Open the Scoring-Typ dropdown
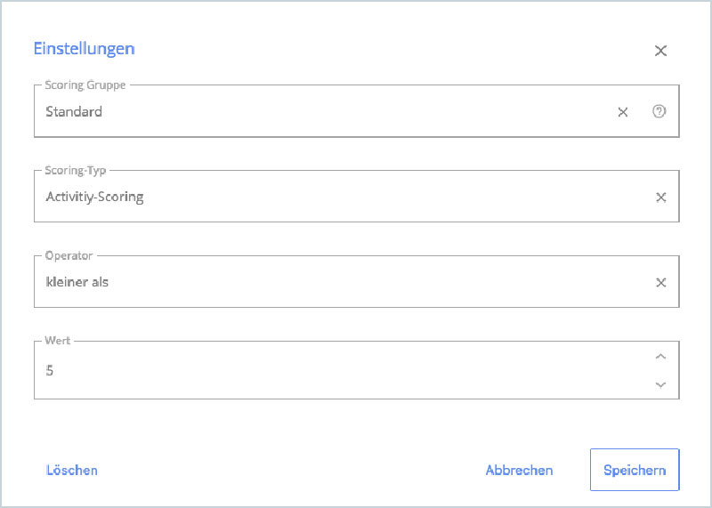 tap(343, 197)
